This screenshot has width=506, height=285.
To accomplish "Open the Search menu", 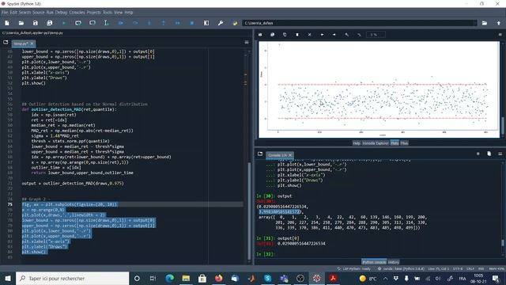I will tap(25, 13).
